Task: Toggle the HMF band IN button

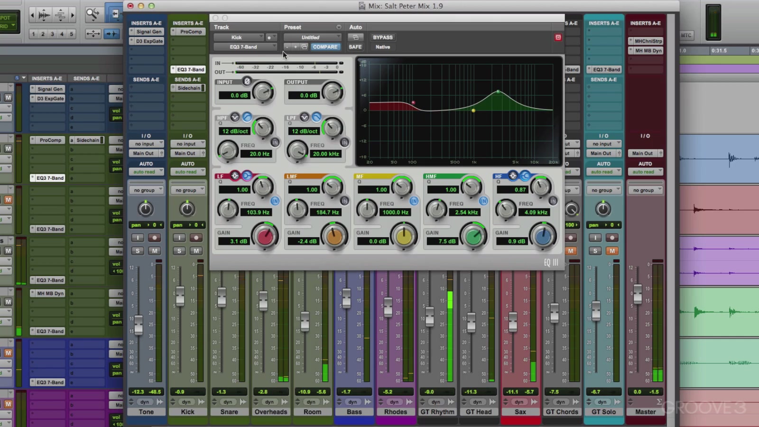Action: tap(483, 201)
